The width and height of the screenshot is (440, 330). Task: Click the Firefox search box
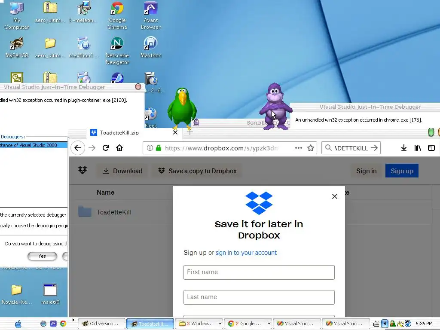coord(351,148)
